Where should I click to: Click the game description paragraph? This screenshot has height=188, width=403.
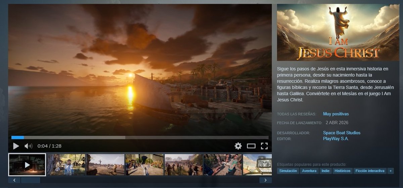(x=335, y=84)
